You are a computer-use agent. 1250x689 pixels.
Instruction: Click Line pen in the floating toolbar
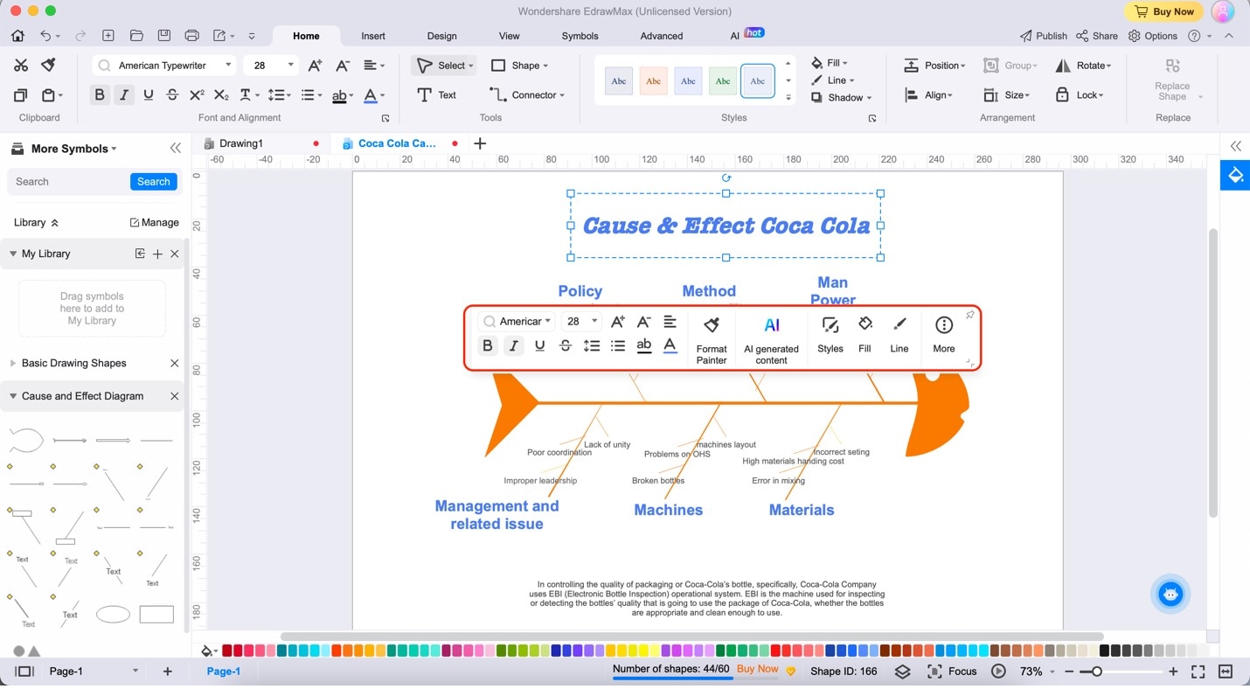click(899, 335)
